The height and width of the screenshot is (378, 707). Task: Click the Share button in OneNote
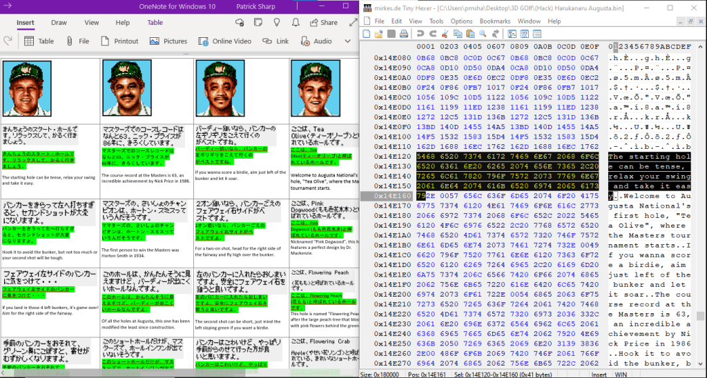click(x=323, y=22)
